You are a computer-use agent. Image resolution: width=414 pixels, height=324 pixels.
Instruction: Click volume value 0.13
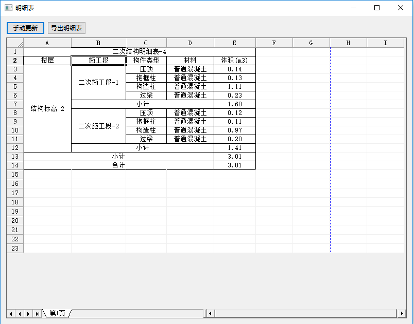click(x=235, y=78)
